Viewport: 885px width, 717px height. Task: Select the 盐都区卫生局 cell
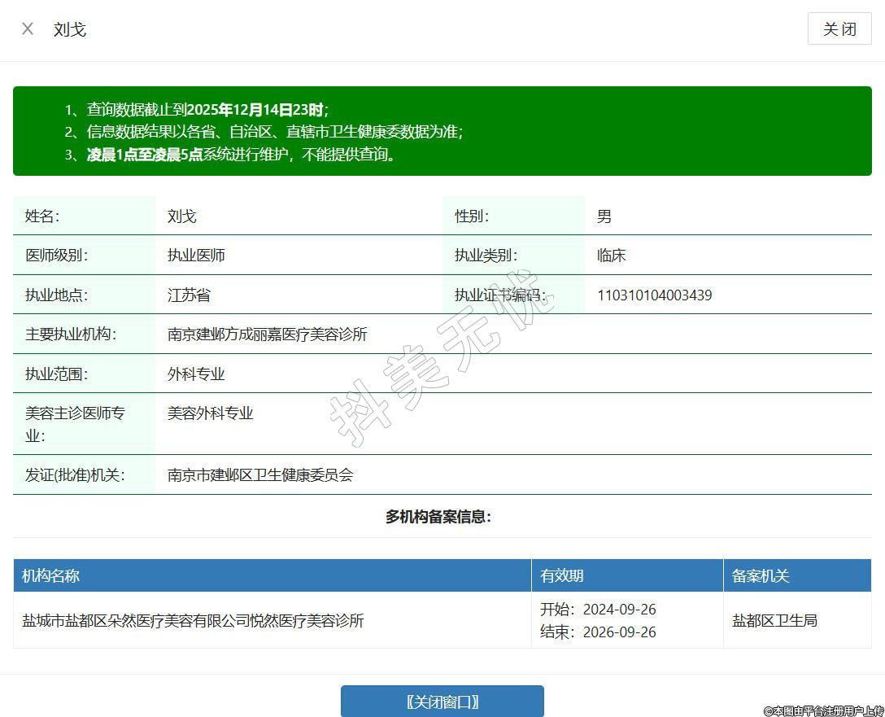click(x=774, y=620)
